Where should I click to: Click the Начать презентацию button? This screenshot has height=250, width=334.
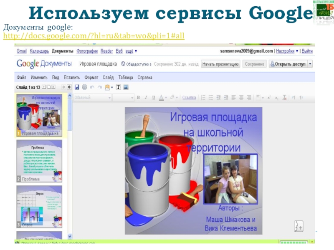[x=220, y=64]
